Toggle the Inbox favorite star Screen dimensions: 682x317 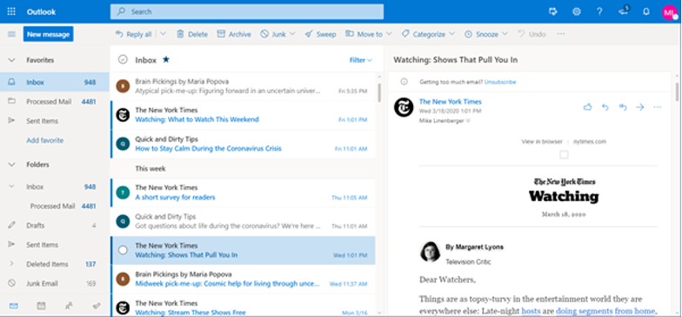pyautogui.click(x=165, y=59)
